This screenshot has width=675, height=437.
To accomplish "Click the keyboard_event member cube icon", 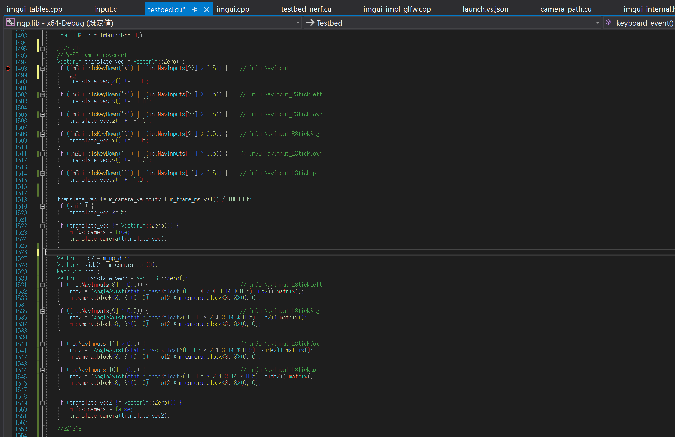I will coord(608,23).
